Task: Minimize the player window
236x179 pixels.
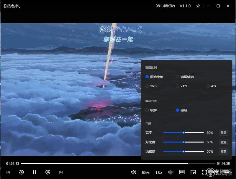Action: coord(208,6)
